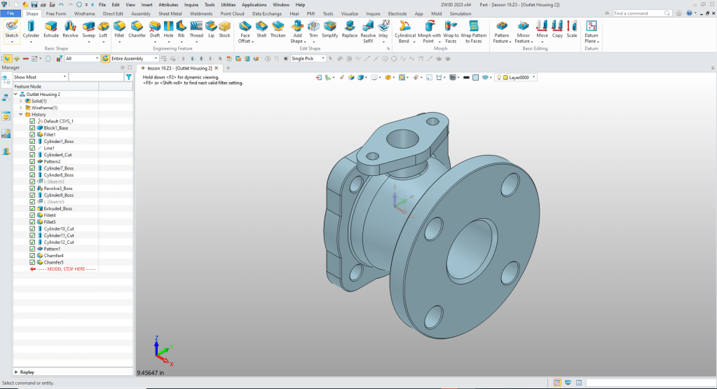The width and height of the screenshot is (717, 389).
Task: Click the Find a command search field
Action: (x=638, y=13)
